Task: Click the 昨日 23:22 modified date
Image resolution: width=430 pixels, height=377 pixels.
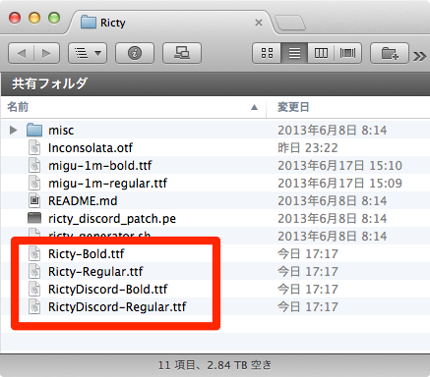Action: point(308,148)
